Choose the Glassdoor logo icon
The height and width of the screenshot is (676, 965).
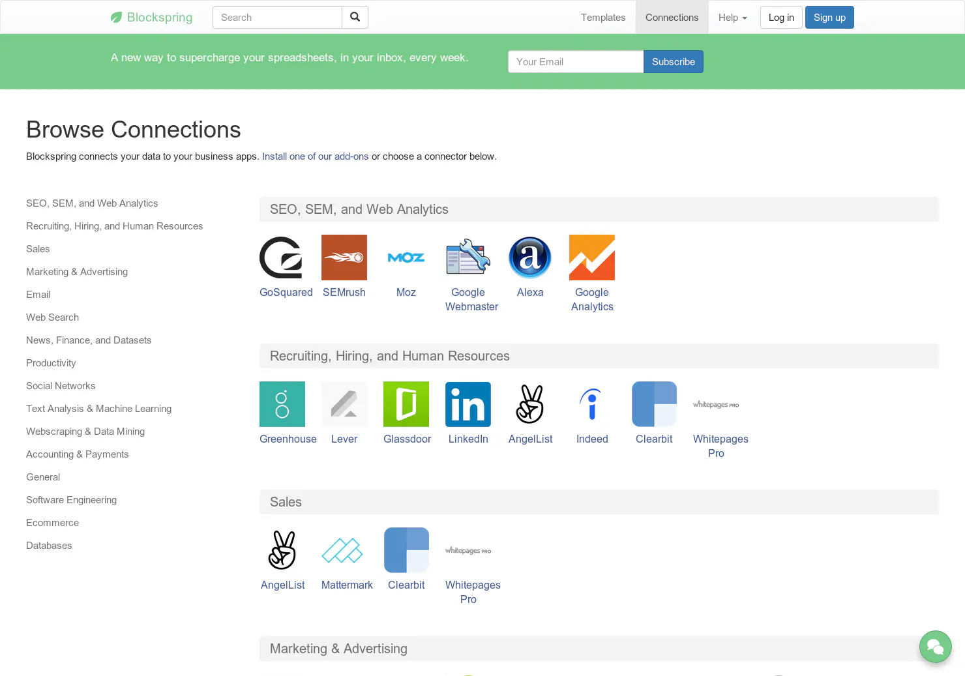point(406,404)
